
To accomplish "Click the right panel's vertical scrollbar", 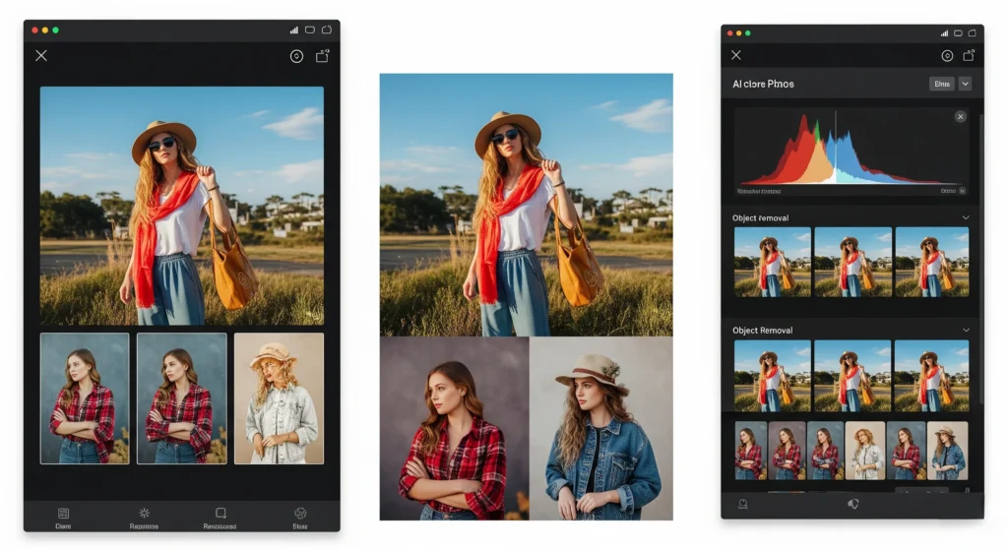I will pos(981,257).
